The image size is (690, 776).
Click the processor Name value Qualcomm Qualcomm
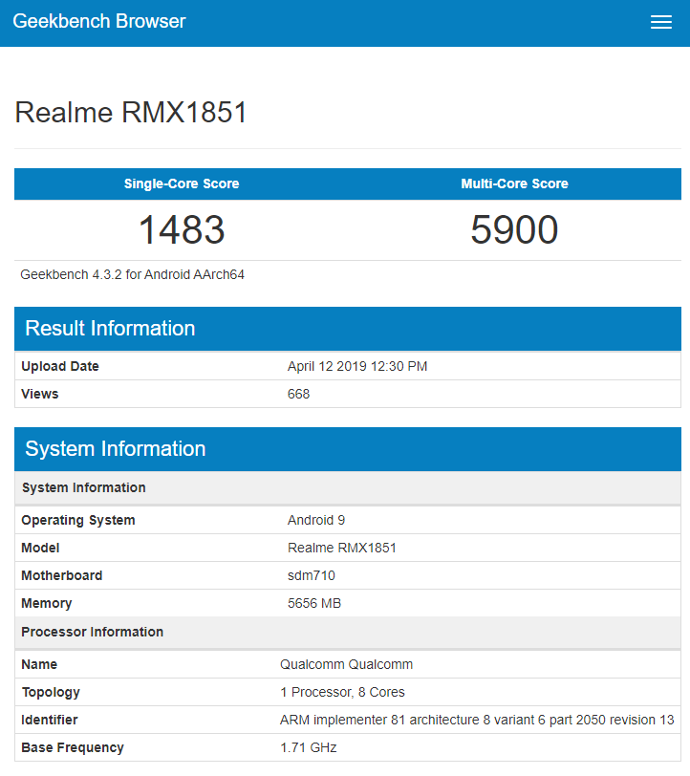pyautogui.click(x=346, y=664)
